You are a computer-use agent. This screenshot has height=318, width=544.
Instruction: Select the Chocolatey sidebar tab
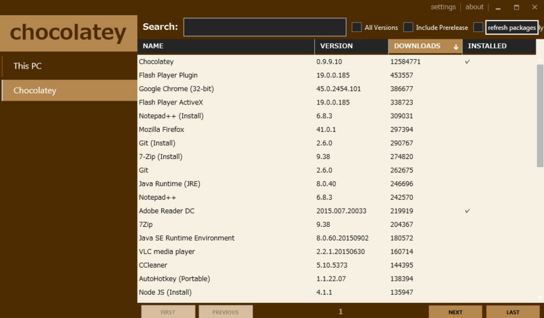[69, 90]
